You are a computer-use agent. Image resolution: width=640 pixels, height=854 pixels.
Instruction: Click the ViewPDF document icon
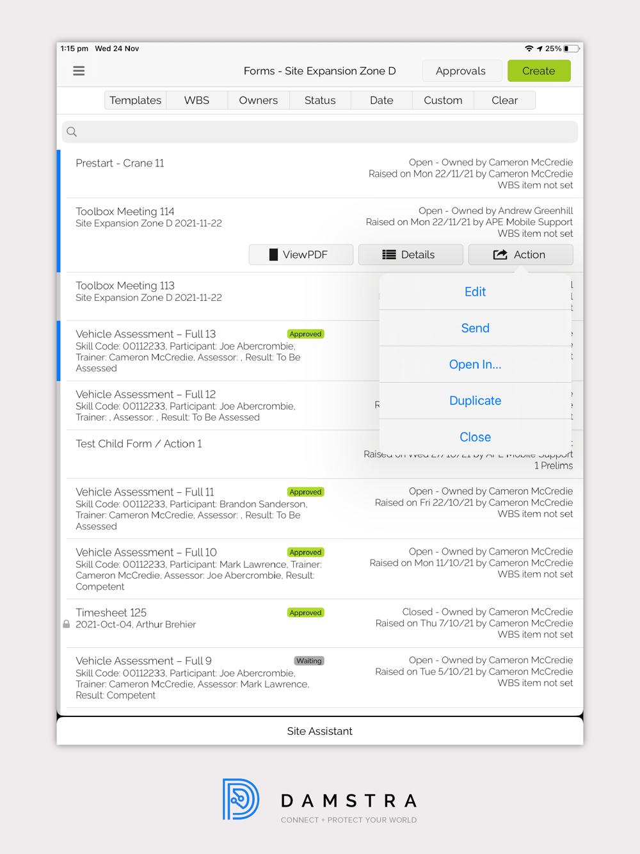[273, 255]
